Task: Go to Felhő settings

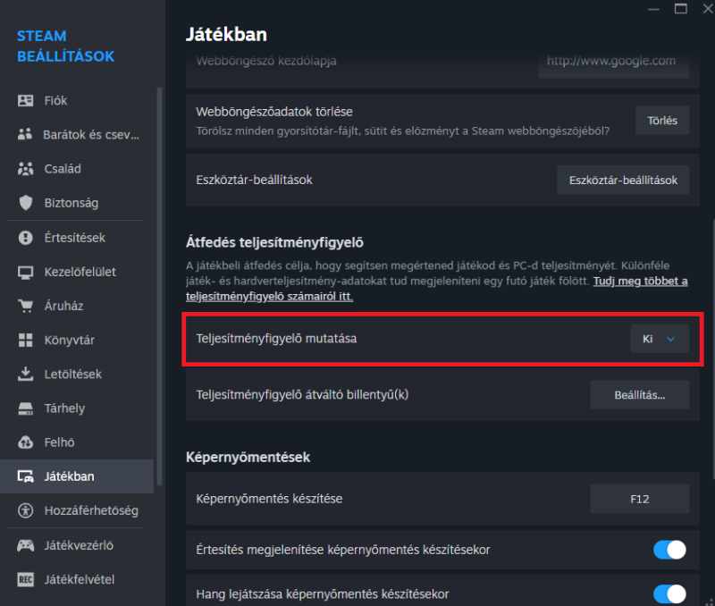Action: (77, 442)
